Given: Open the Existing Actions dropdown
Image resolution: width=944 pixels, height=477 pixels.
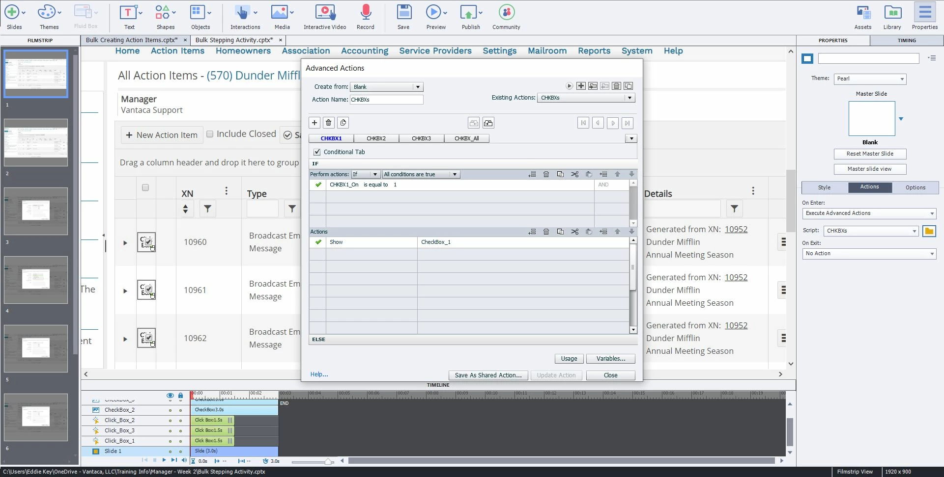Looking at the screenshot, I should tap(586, 98).
